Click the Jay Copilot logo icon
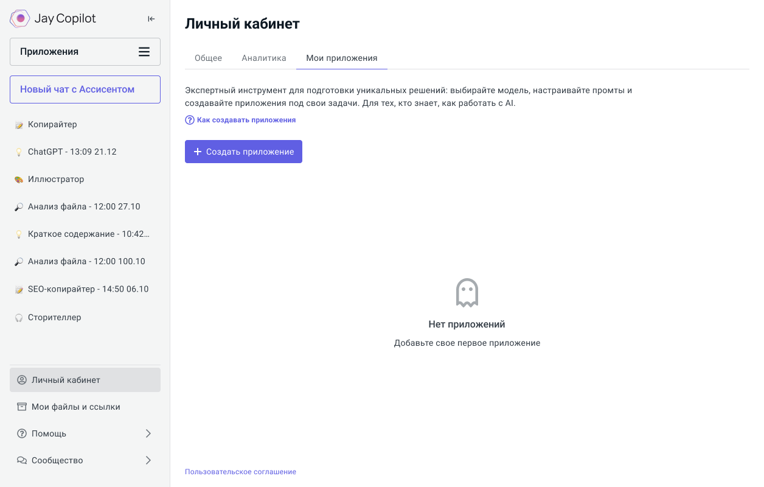Image resolution: width=764 pixels, height=487 pixels. point(20,18)
